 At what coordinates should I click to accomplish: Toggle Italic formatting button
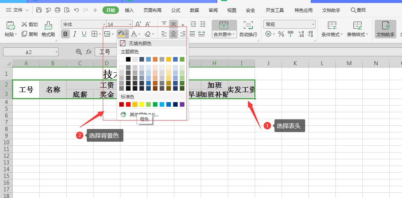(x=75, y=34)
